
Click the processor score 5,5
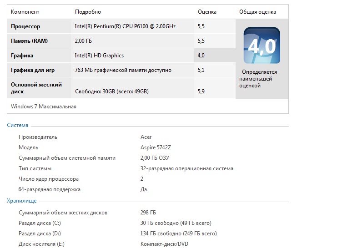pos(201,26)
